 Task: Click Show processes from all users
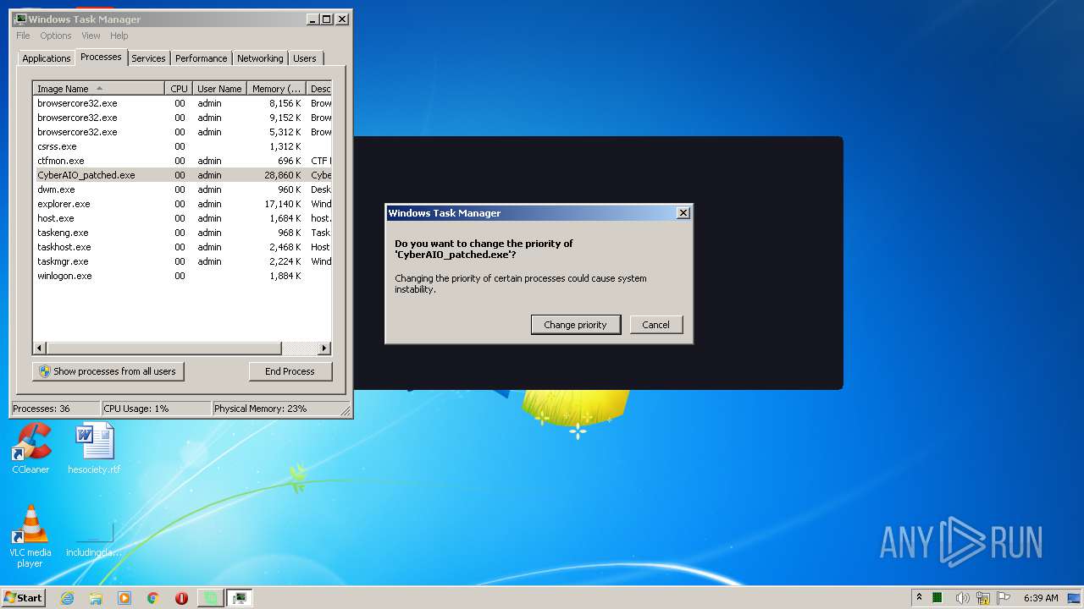click(108, 371)
